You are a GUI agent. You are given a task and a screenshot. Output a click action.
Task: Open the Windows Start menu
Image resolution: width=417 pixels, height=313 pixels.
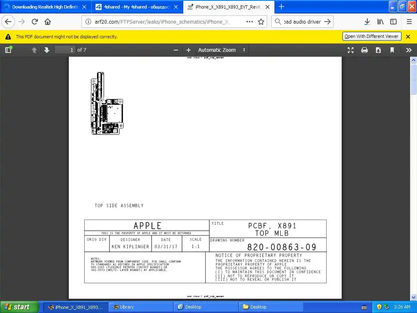(20, 307)
